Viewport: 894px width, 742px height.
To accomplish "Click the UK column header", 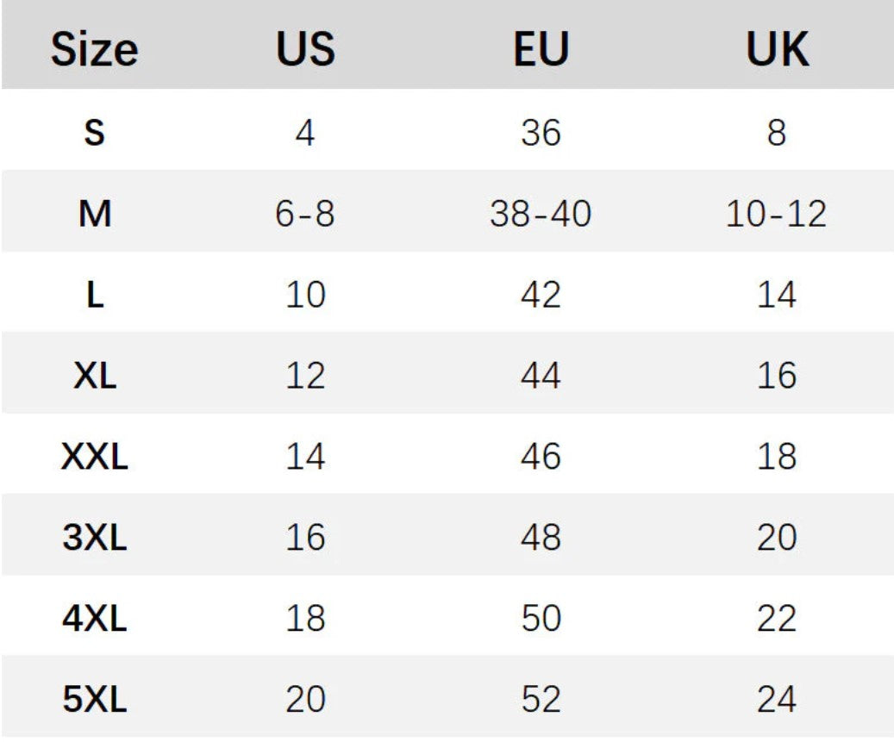I will pyautogui.click(x=777, y=50).
